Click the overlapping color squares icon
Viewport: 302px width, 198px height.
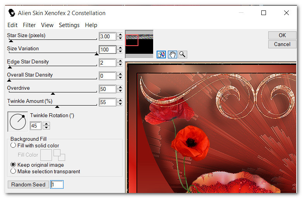(x=59, y=155)
